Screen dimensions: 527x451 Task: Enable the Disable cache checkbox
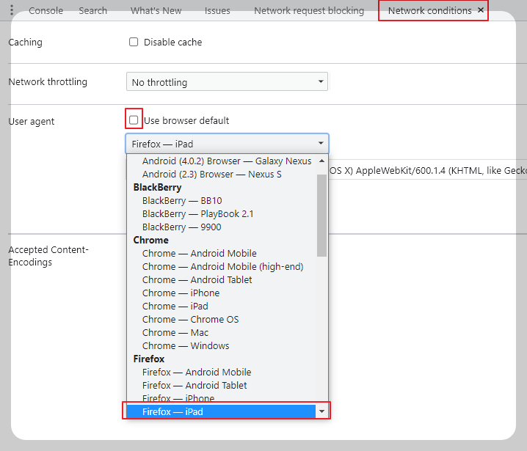point(134,42)
